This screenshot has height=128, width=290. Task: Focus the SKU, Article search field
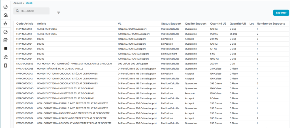click(x=34, y=11)
